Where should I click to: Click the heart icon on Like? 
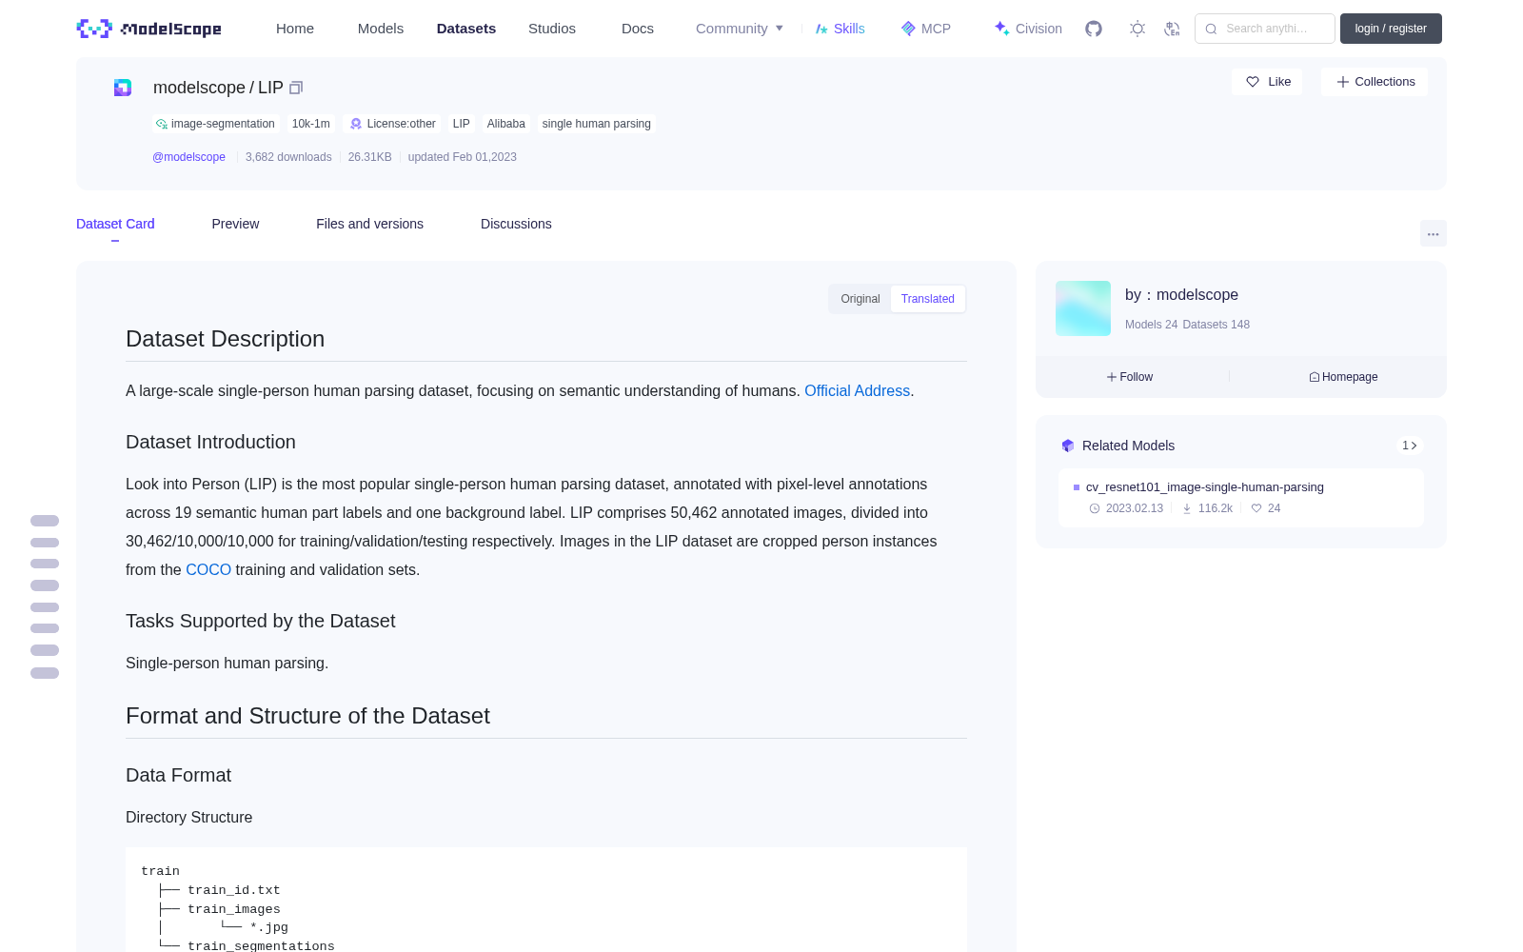[1253, 82]
